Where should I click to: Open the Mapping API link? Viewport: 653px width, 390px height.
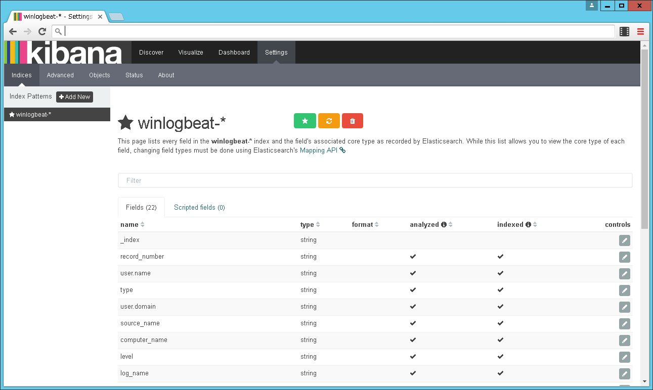[x=318, y=150]
